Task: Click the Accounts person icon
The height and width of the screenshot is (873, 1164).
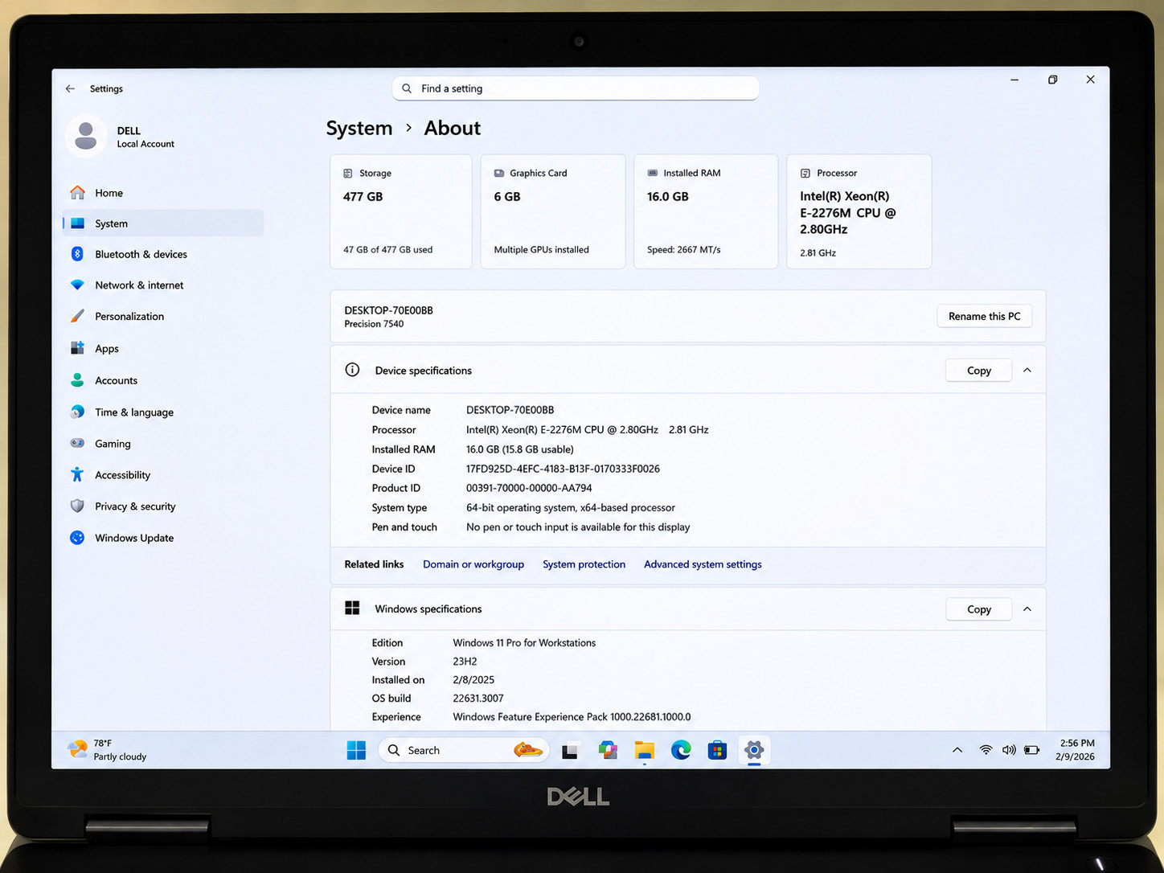Action: point(77,380)
